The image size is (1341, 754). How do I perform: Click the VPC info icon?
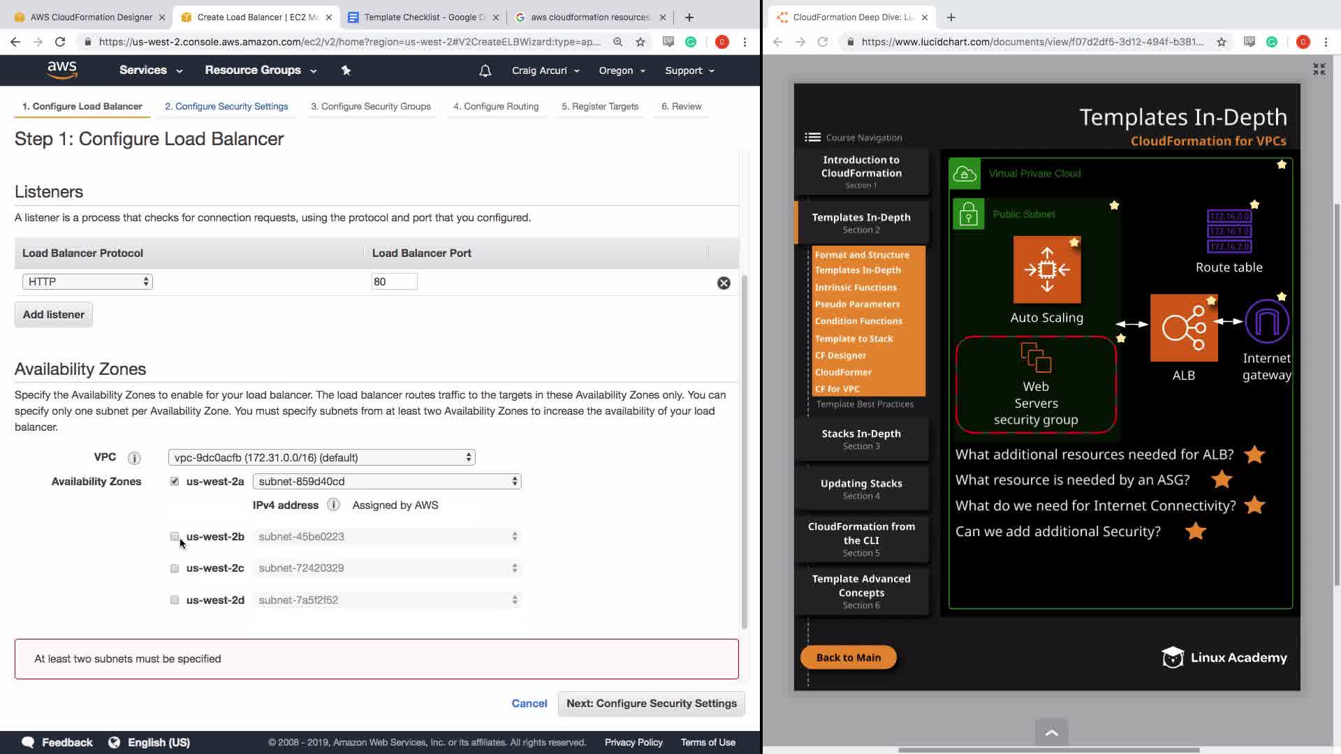point(134,458)
